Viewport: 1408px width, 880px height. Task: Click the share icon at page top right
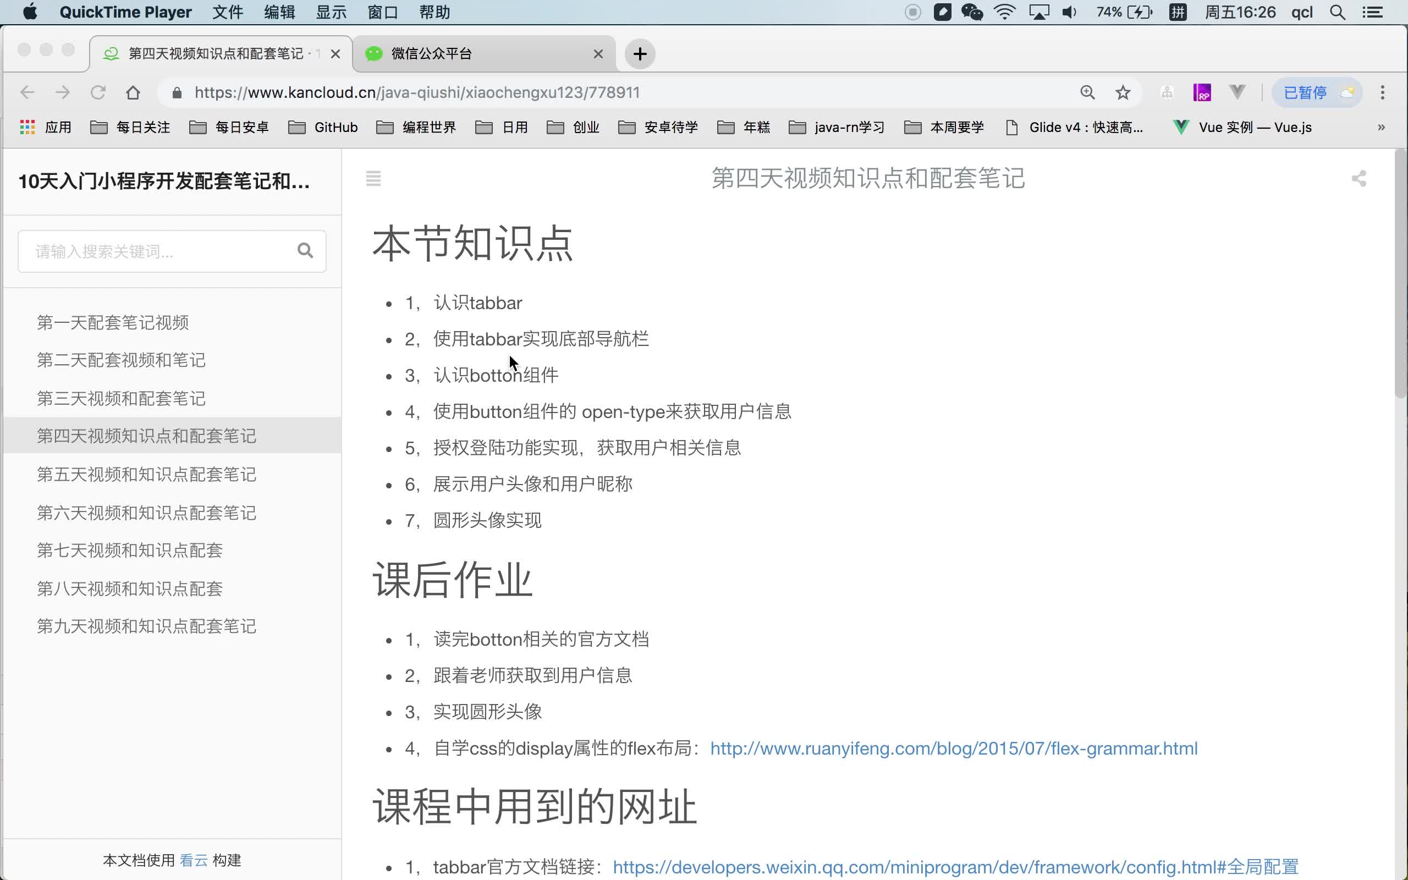(1360, 178)
